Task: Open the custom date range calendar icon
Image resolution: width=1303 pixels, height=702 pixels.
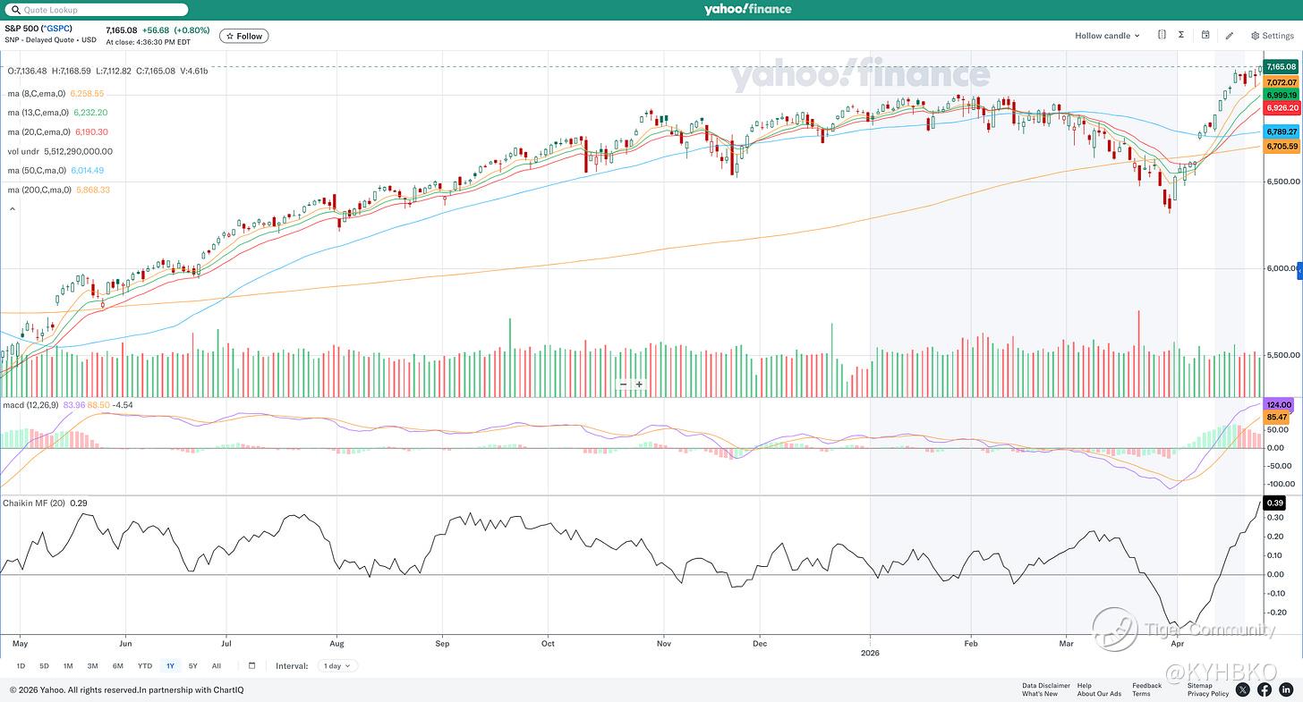Action: tap(252, 665)
